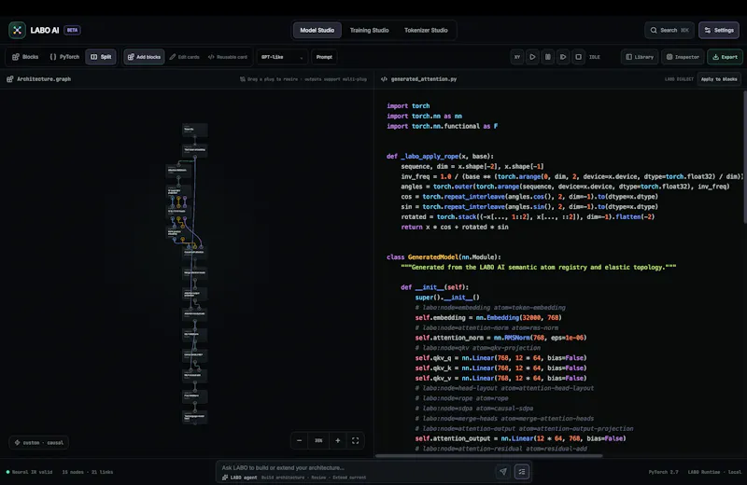Click the 35% zoom level indicator
This screenshot has height=485, width=747.
point(318,441)
